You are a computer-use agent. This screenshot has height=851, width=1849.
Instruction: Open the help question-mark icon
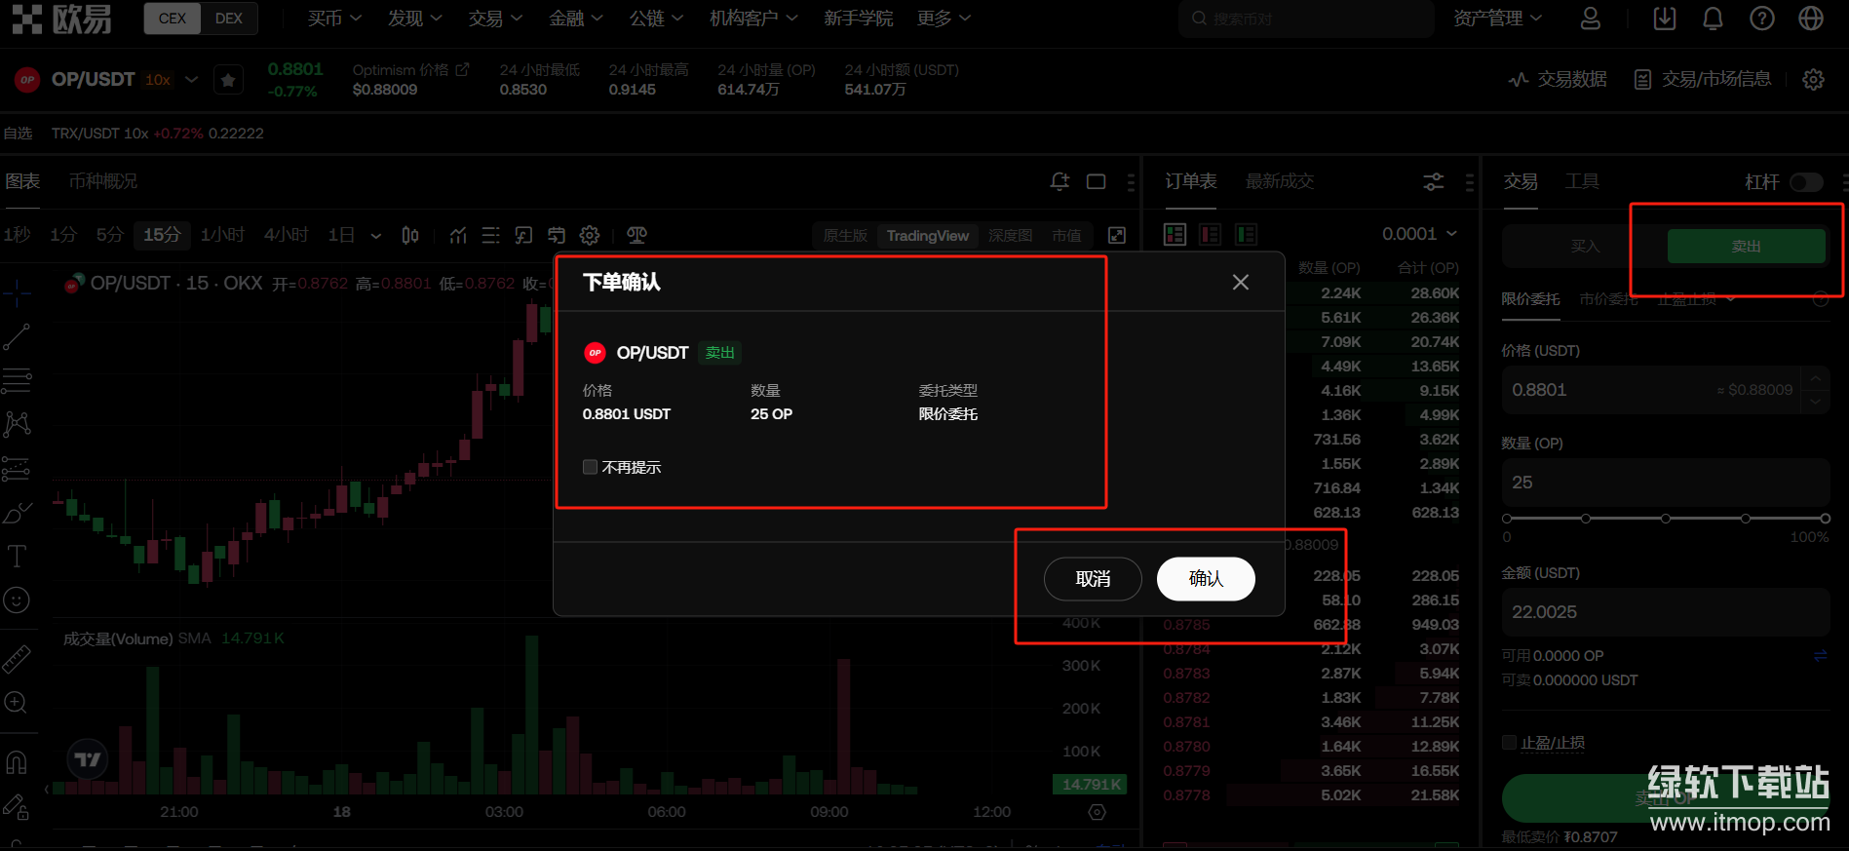[1762, 19]
